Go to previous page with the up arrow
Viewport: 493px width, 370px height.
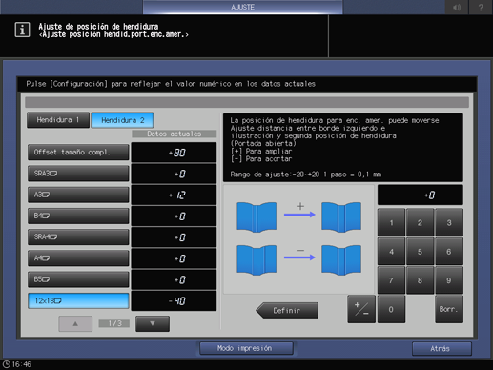click(75, 323)
